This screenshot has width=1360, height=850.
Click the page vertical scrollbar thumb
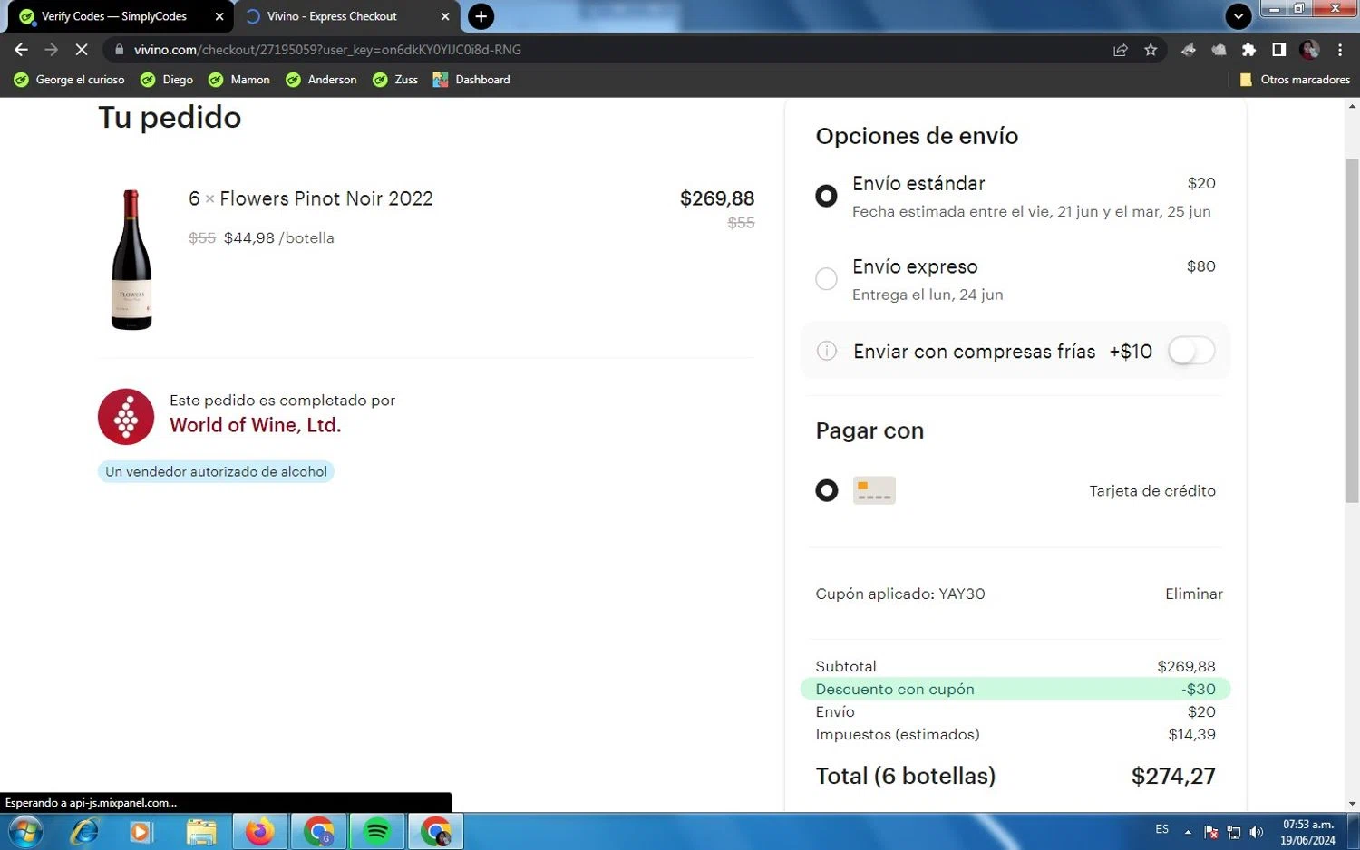pos(1352,331)
